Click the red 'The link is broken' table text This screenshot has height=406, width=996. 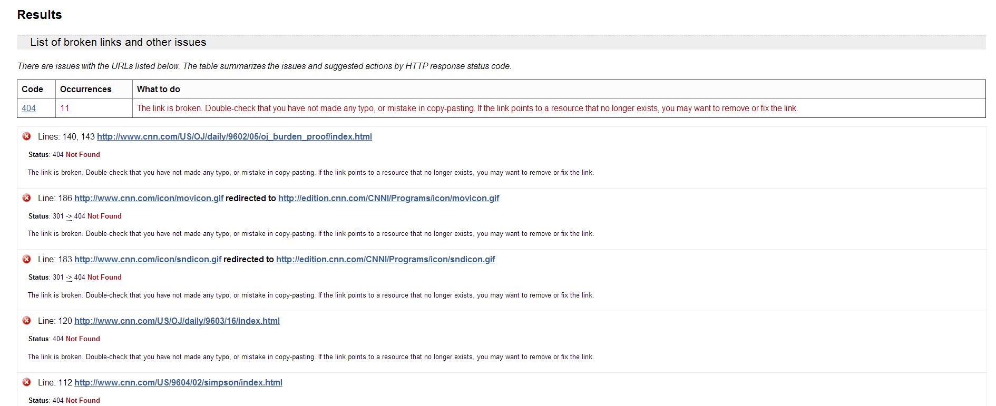467,108
